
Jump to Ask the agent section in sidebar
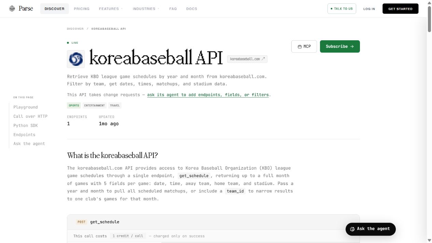[29, 144]
